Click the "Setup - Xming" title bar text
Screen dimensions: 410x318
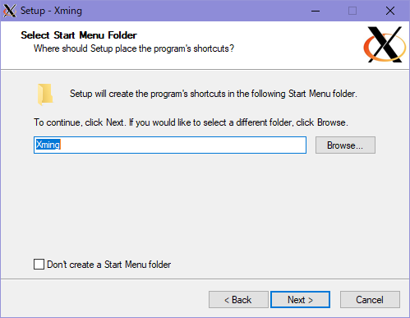(51, 11)
